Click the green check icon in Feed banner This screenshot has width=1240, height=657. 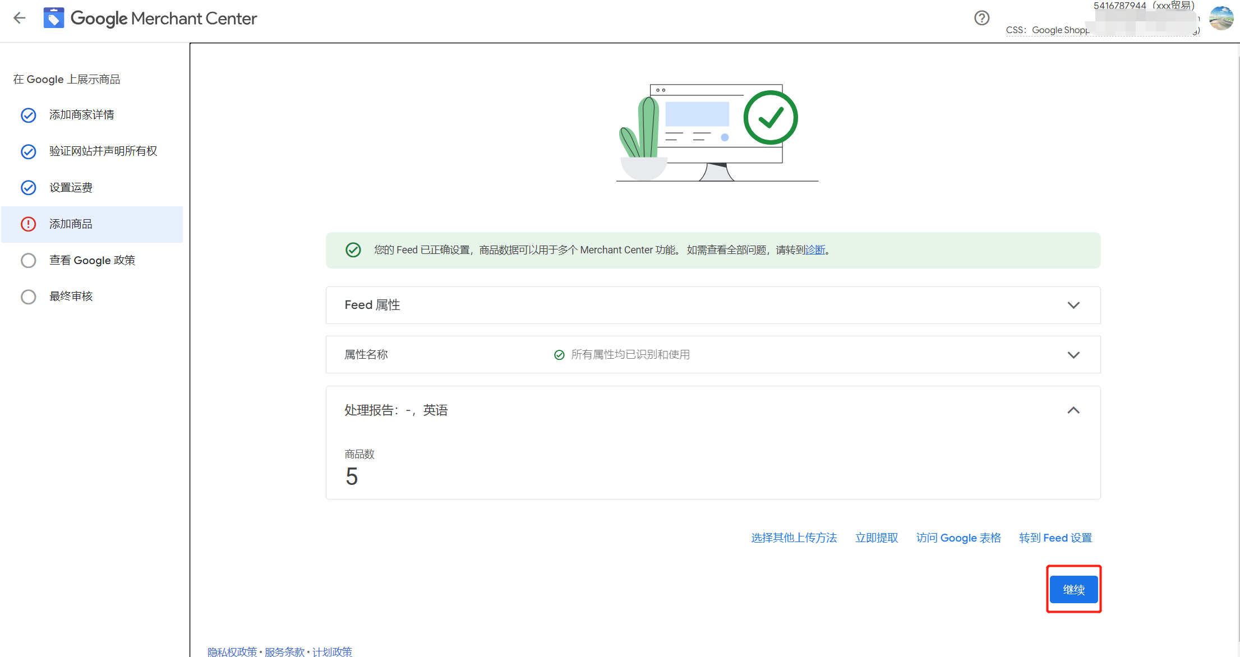pos(353,250)
